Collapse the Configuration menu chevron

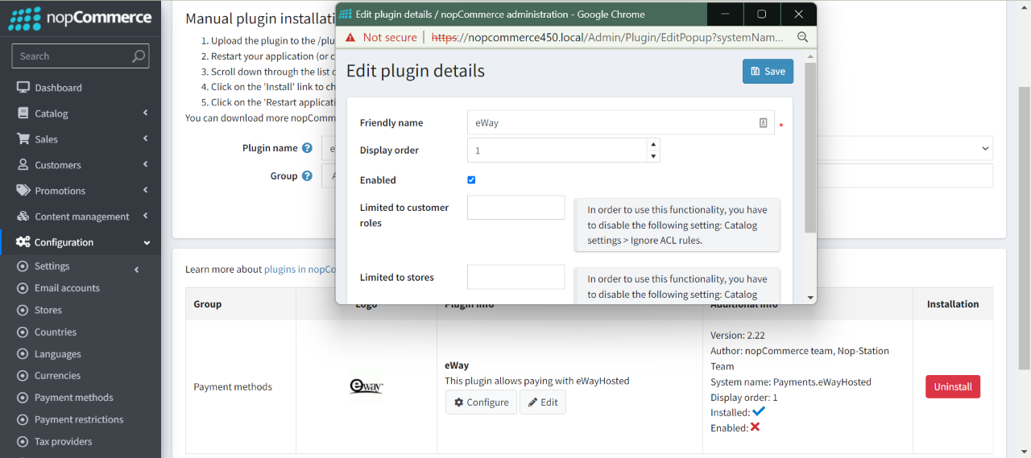(x=147, y=242)
